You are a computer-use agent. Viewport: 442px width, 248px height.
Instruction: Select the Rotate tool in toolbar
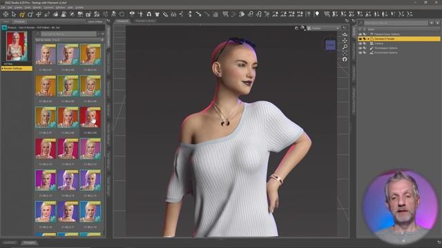[x=30, y=14]
